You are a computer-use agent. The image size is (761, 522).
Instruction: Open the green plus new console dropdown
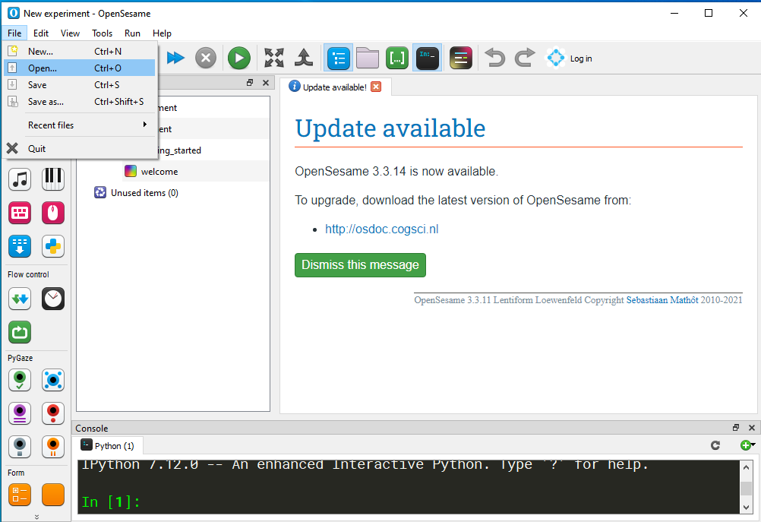(747, 445)
